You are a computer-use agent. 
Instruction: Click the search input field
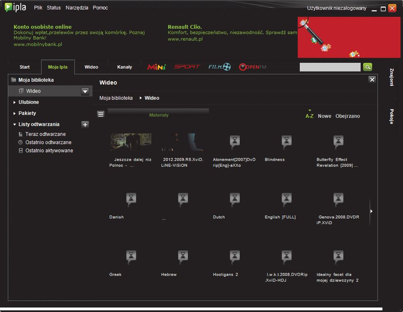tap(330, 67)
